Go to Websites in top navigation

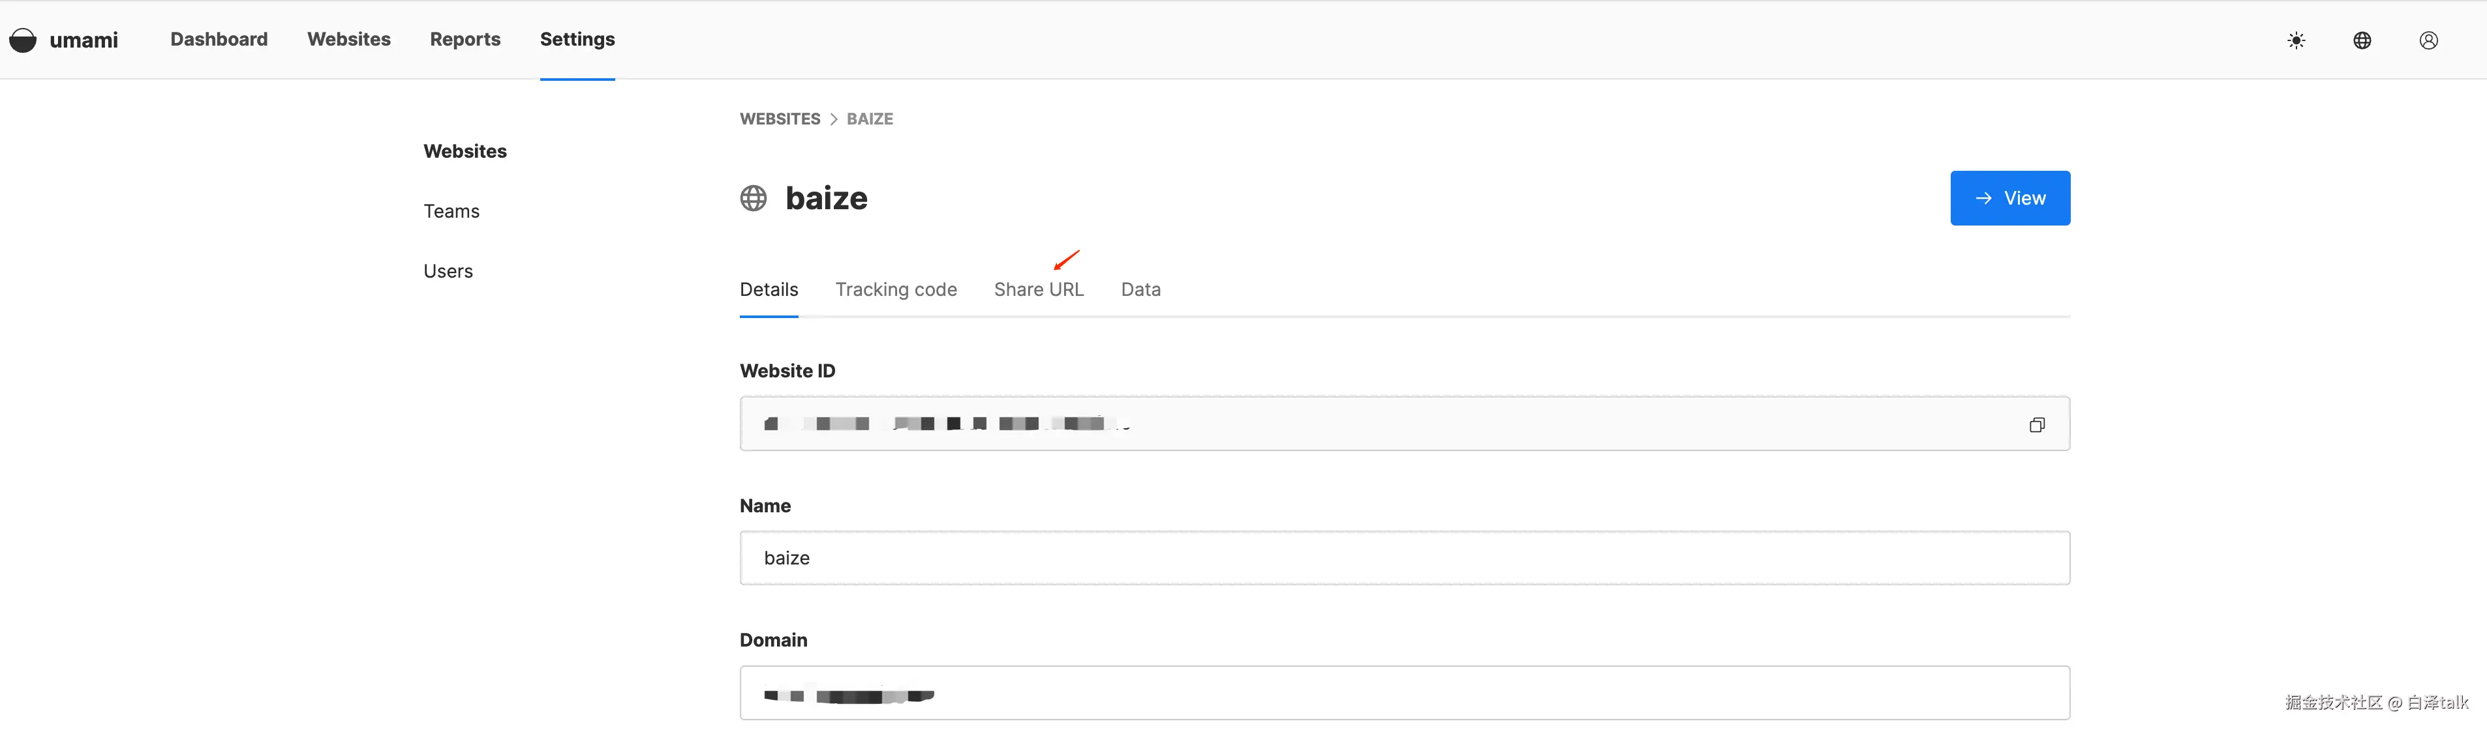pyautogui.click(x=348, y=40)
